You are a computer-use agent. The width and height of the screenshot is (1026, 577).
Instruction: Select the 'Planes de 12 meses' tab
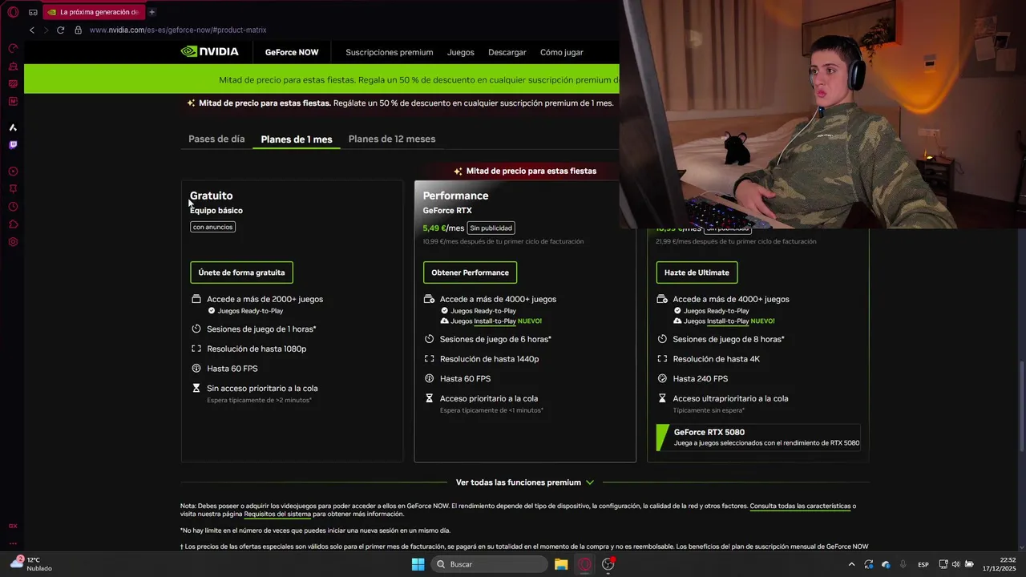(392, 139)
